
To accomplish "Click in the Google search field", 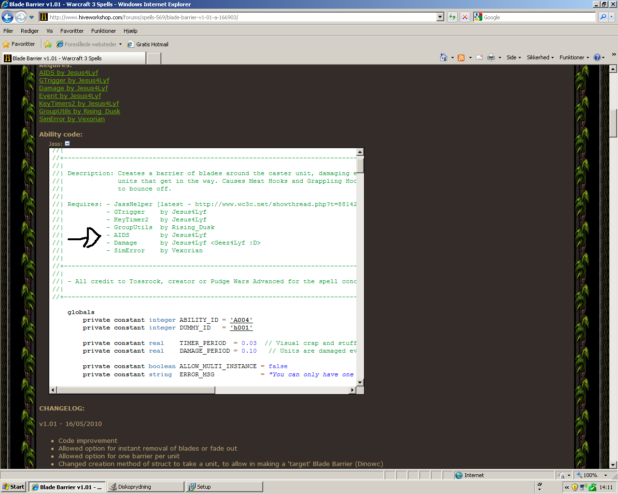I will [539, 17].
